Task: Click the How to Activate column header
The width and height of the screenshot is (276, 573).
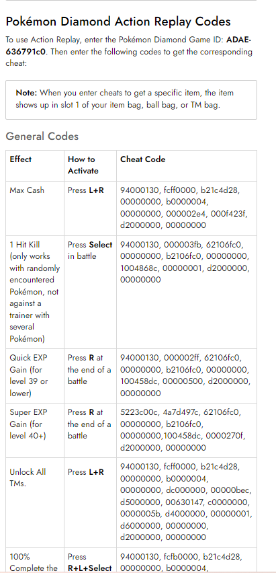Action: (83, 165)
